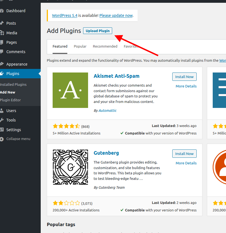Click the Settings sliders icon
Image resolution: width=226 pixels, height=233 pixels.
click(2, 130)
